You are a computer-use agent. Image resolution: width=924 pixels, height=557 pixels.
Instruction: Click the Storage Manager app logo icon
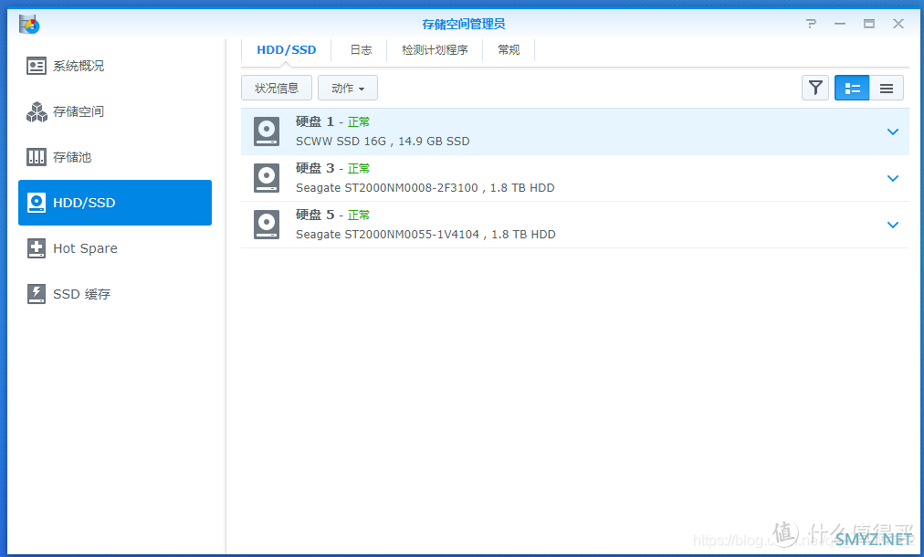(29, 24)
